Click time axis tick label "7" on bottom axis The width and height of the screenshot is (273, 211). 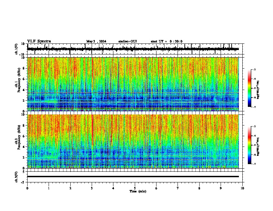[178, 188]
